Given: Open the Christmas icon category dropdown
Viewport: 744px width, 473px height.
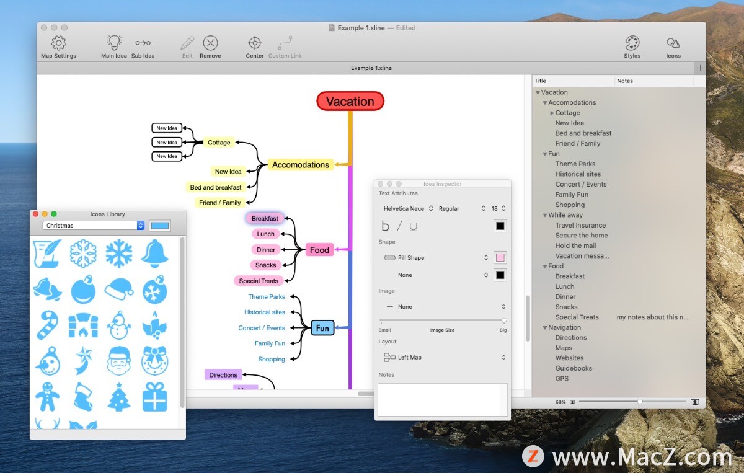Looking at the screenshot, I should pos(93,226).
